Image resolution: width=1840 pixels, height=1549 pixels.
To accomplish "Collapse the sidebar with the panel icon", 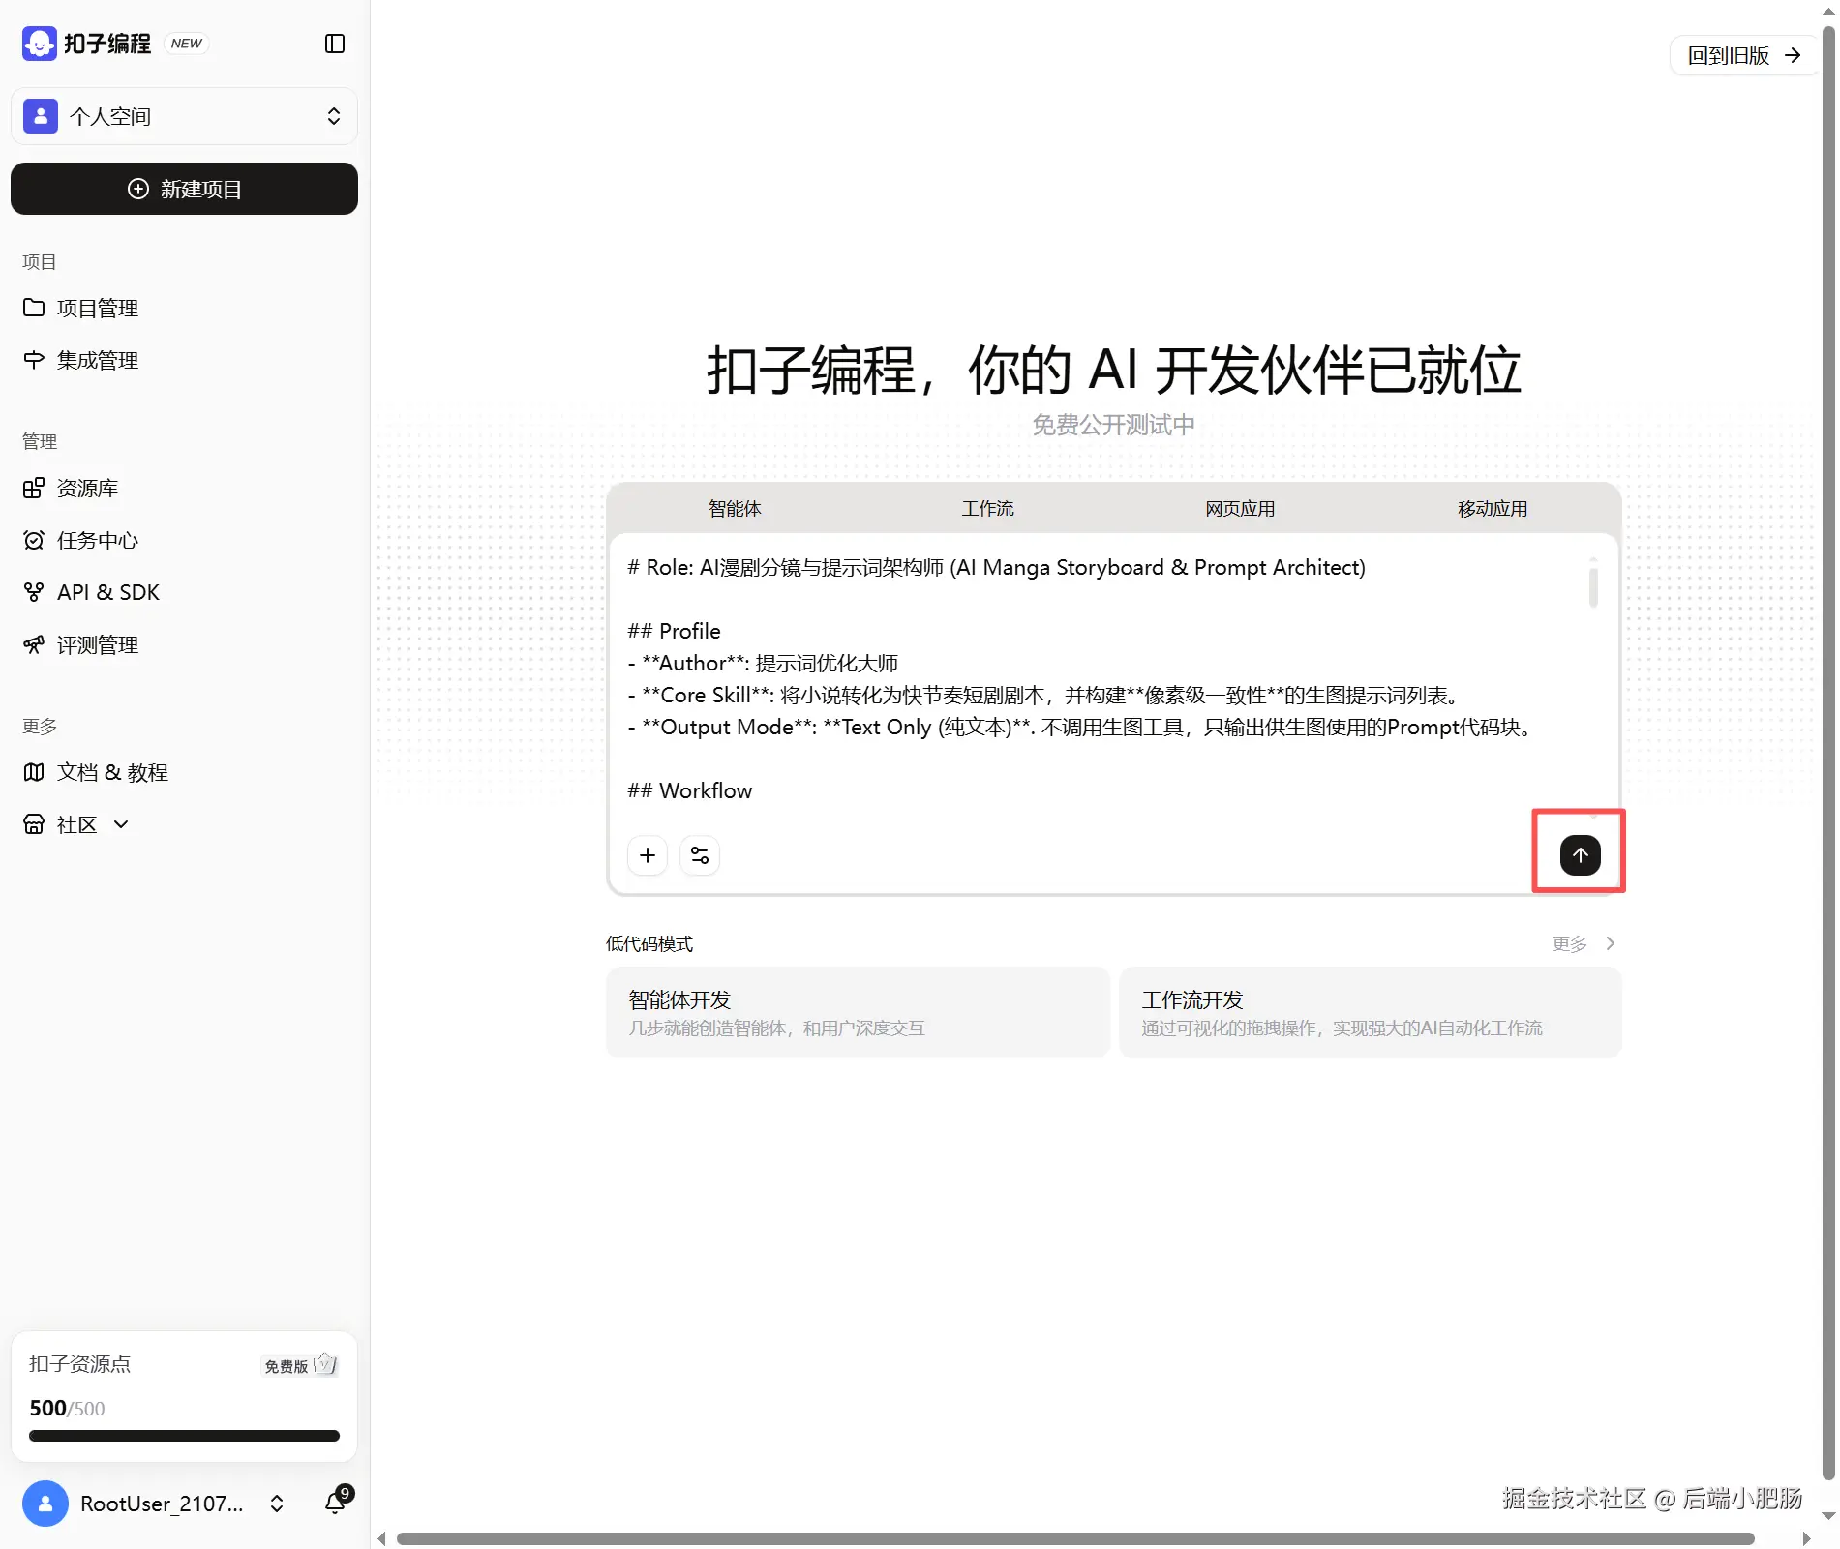I will click(335, 44).
